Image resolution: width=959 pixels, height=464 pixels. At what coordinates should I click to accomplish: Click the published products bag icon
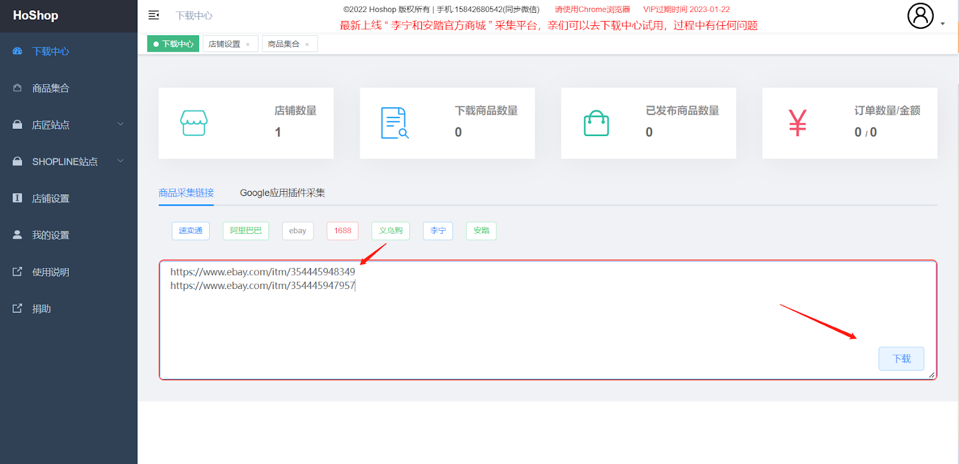tap(596, 123)
